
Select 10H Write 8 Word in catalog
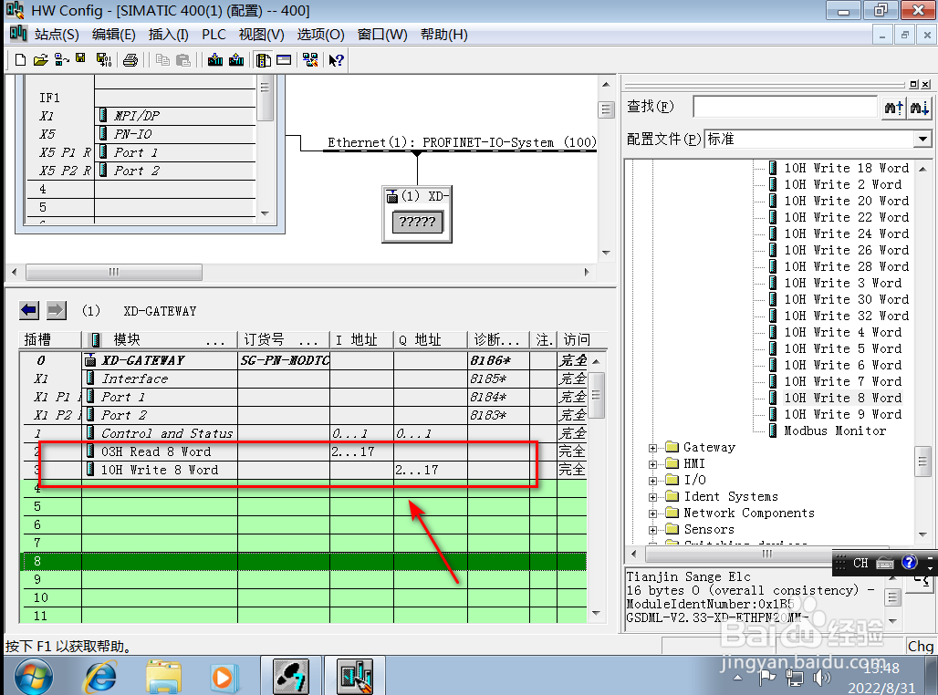pos(843,398)
